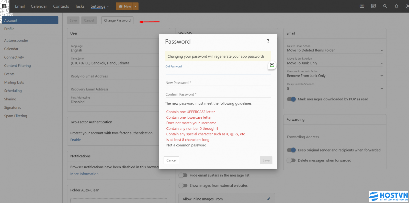Toggle the sidebar panel icon at top left
Image resolution: width=409 pixels, height=203 pixels.
4,6
